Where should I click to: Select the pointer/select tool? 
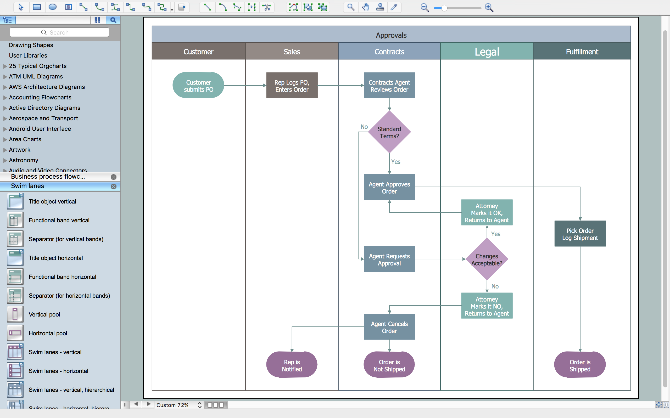[x=20, y=7]
